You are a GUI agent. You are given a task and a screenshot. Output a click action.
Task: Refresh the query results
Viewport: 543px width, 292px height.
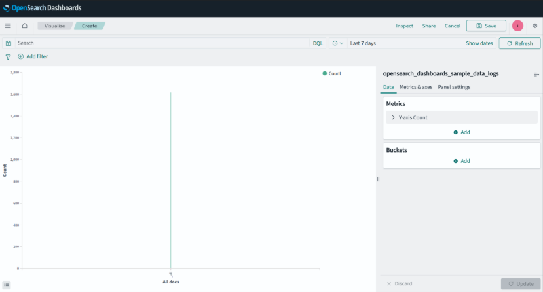pyautogui.click(x=519, y=43)
